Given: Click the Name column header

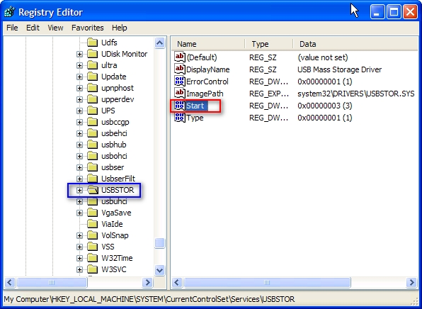Looking at the screenshot, I should tap(208, 44).
